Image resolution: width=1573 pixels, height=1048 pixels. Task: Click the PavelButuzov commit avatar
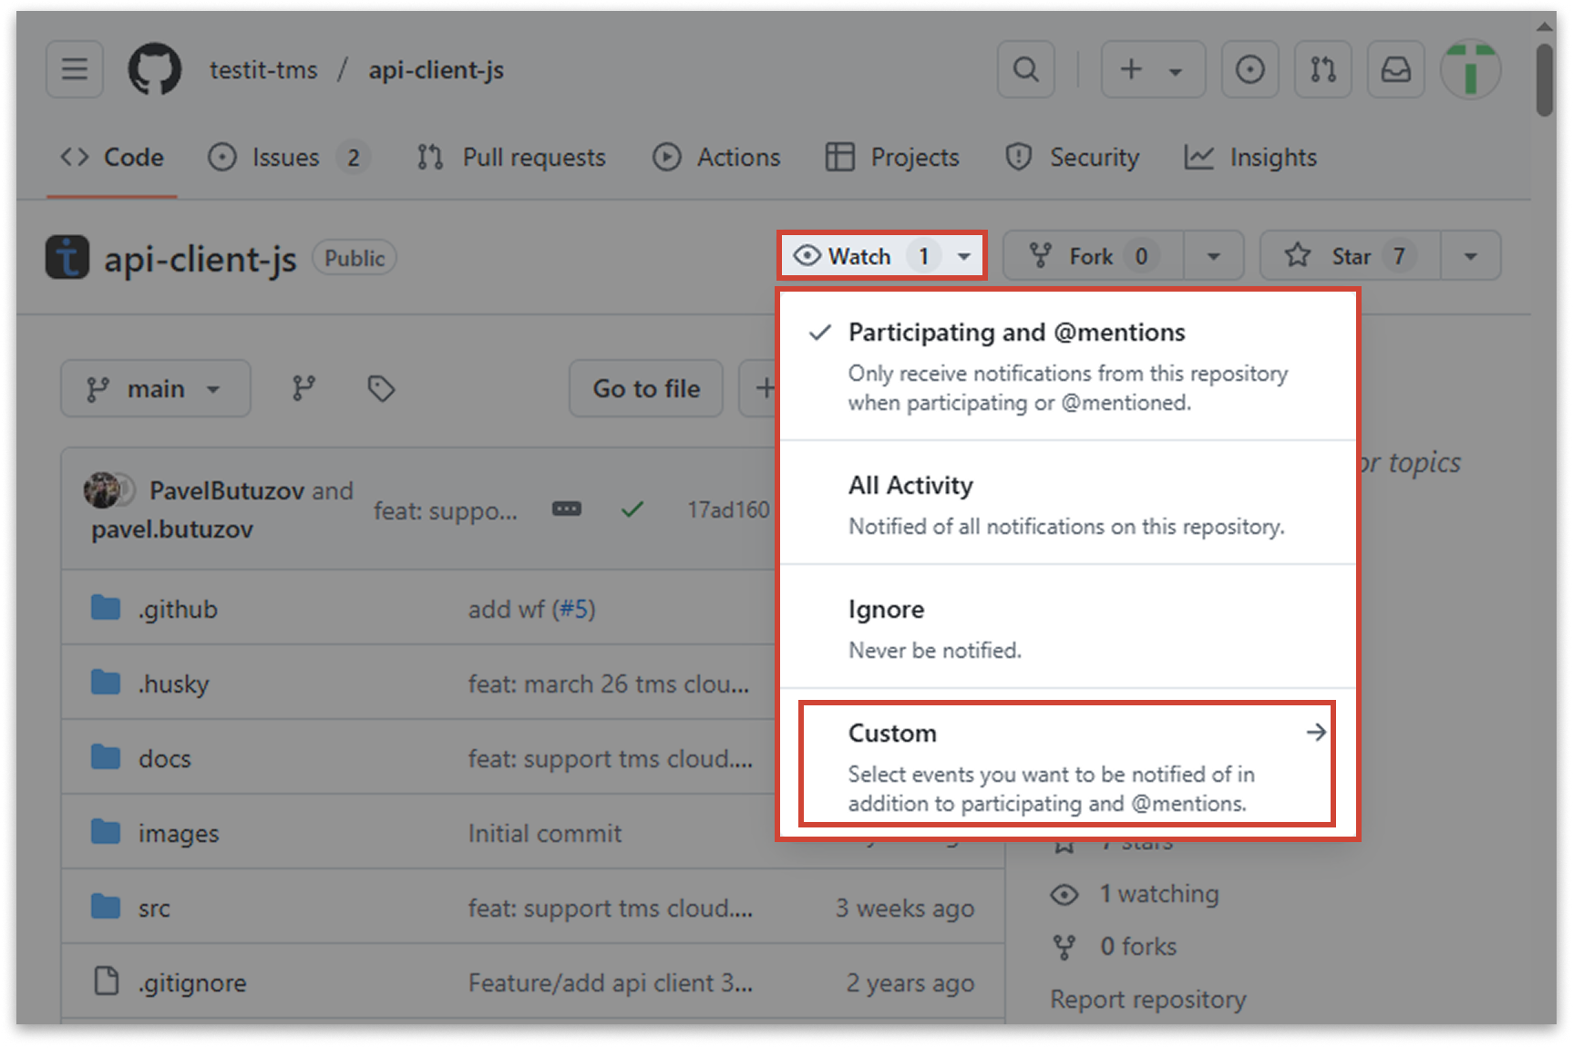(101, 490)
